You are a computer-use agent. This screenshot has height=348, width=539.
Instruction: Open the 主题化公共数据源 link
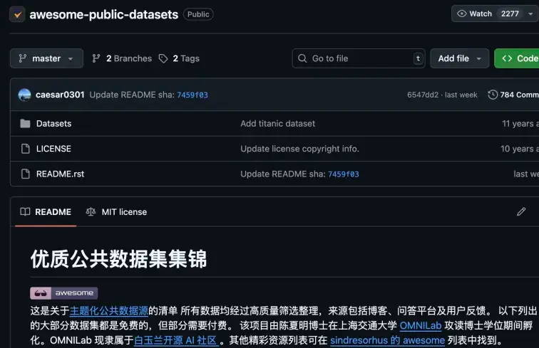coord(109,311)
